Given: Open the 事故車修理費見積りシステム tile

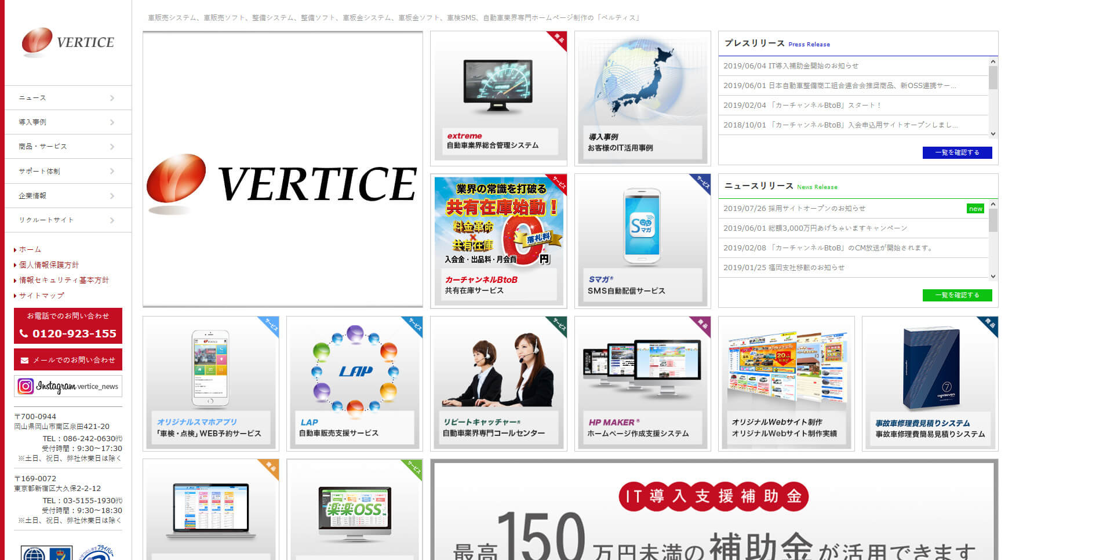Looking at the screenshot, I should [x=930, y=384].
